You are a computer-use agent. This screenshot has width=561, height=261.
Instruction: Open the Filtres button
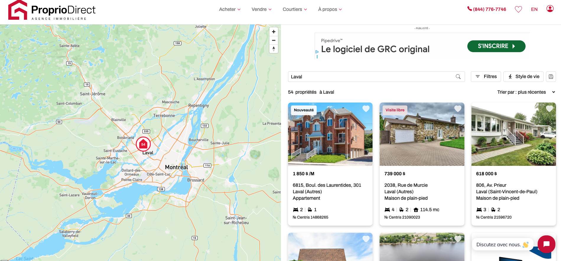[486, 77]
